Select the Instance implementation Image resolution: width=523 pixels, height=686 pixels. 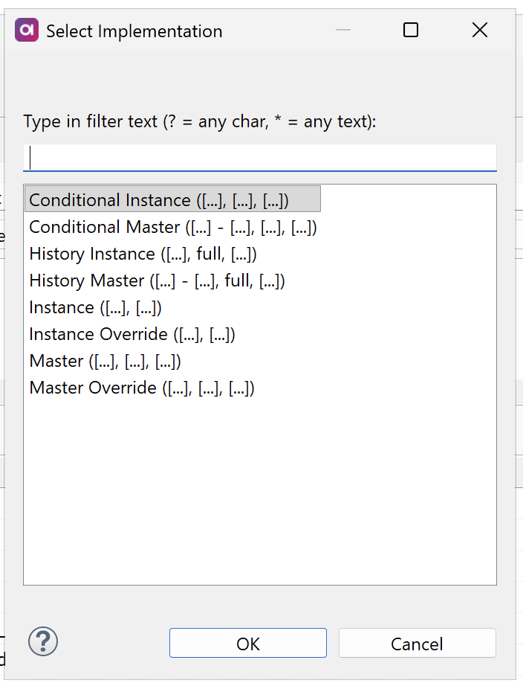pyautogui.click(x=104, y=307)
